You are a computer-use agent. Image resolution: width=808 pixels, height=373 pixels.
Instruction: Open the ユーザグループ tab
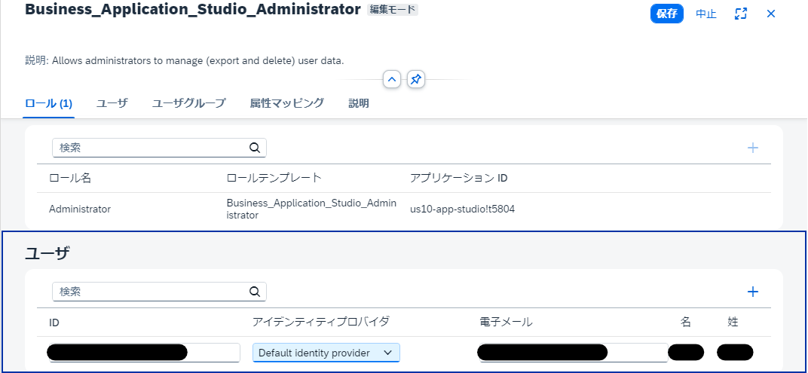[x=188, y=103]
